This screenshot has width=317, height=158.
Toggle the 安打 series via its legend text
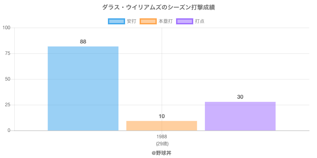click(131, 21)
